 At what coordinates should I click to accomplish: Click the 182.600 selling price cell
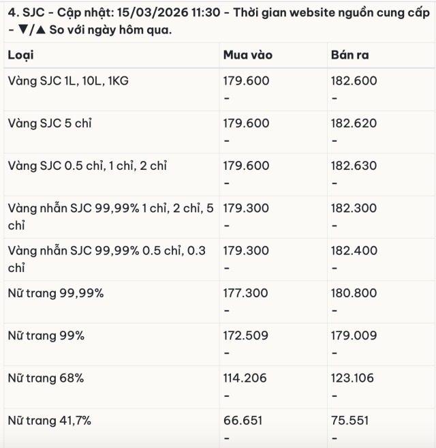354,80
